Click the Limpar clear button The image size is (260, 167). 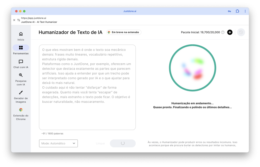(x=101, y=143)
